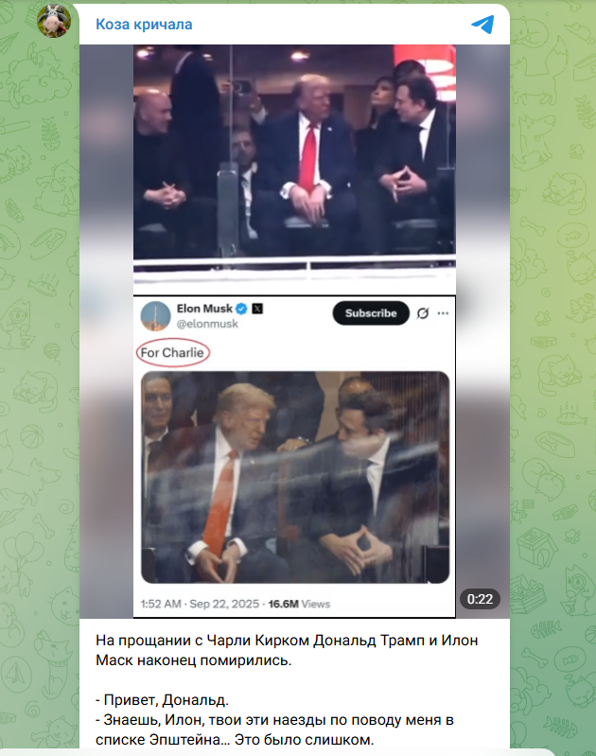Screen dimensions: 596x756
Task: Open the tweet's three-dot more menu
Action: click(x=443, y=313)
